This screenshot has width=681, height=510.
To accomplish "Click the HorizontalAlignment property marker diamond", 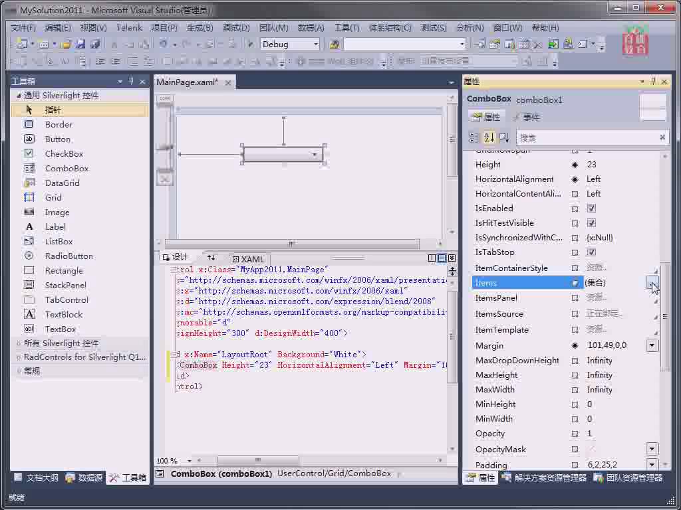I will click(x=575, y=179).
